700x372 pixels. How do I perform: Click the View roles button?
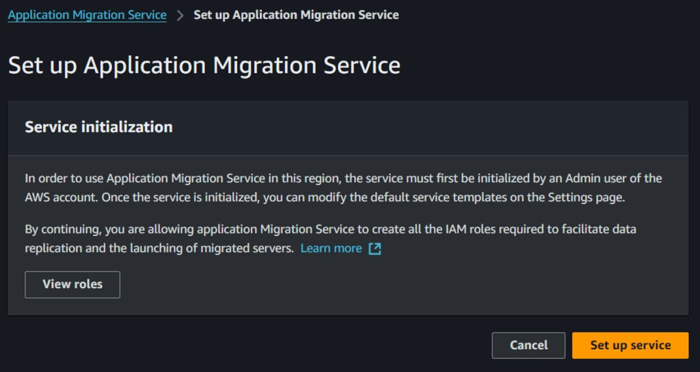pyautogui.click(x=72, y=284)
